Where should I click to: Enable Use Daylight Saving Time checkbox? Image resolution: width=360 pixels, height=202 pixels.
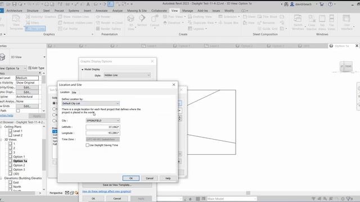tap(88, 145)
